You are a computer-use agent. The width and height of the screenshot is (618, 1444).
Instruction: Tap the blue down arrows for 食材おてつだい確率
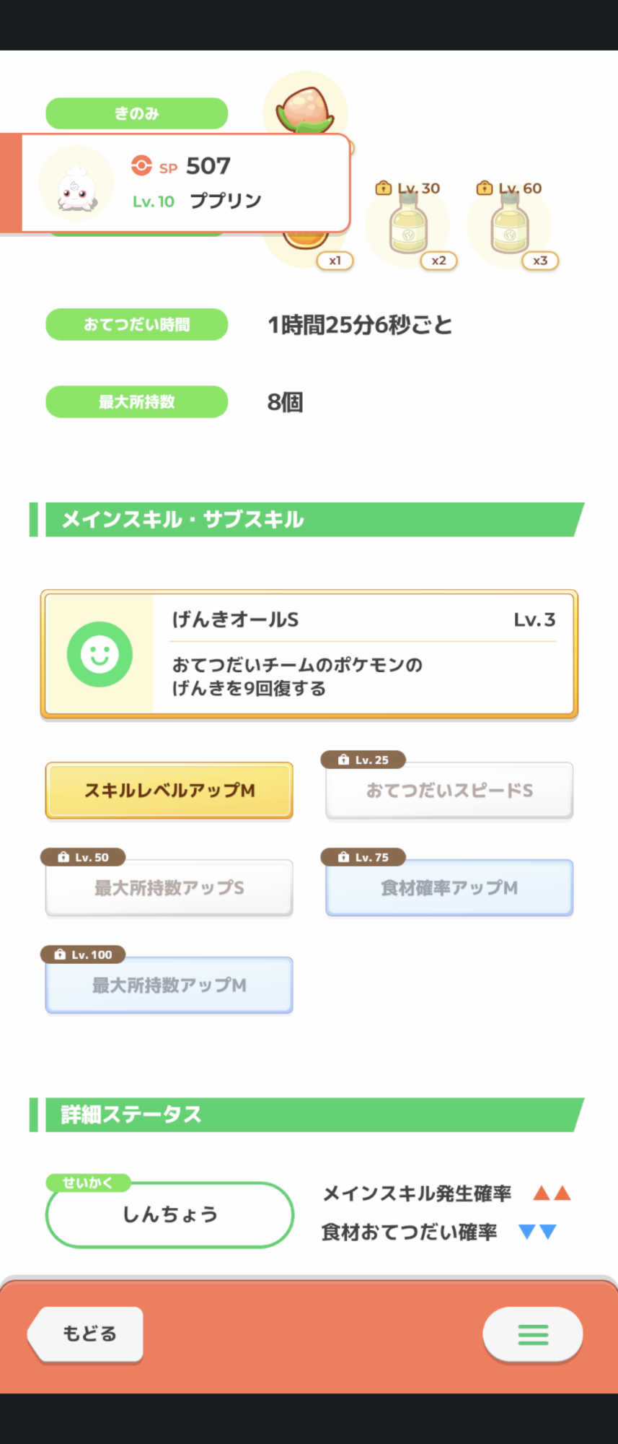[x=538, y=1232]
